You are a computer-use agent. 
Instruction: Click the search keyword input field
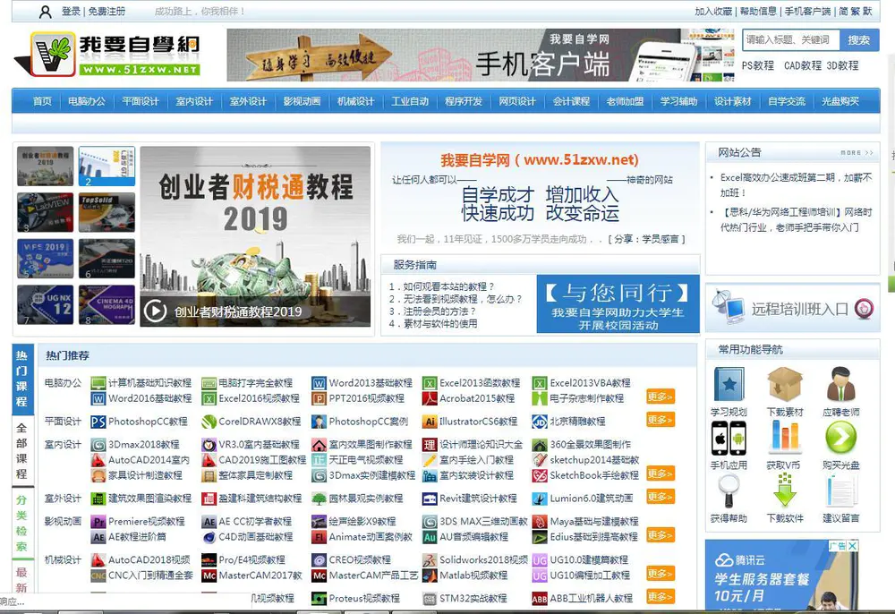tap(791, 40)
